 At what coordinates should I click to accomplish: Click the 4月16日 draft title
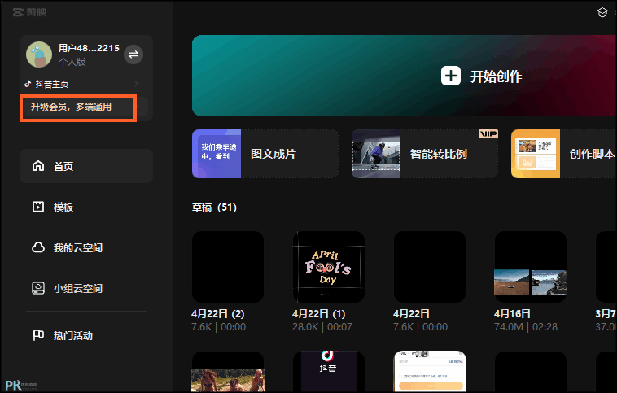coord(512,314)
